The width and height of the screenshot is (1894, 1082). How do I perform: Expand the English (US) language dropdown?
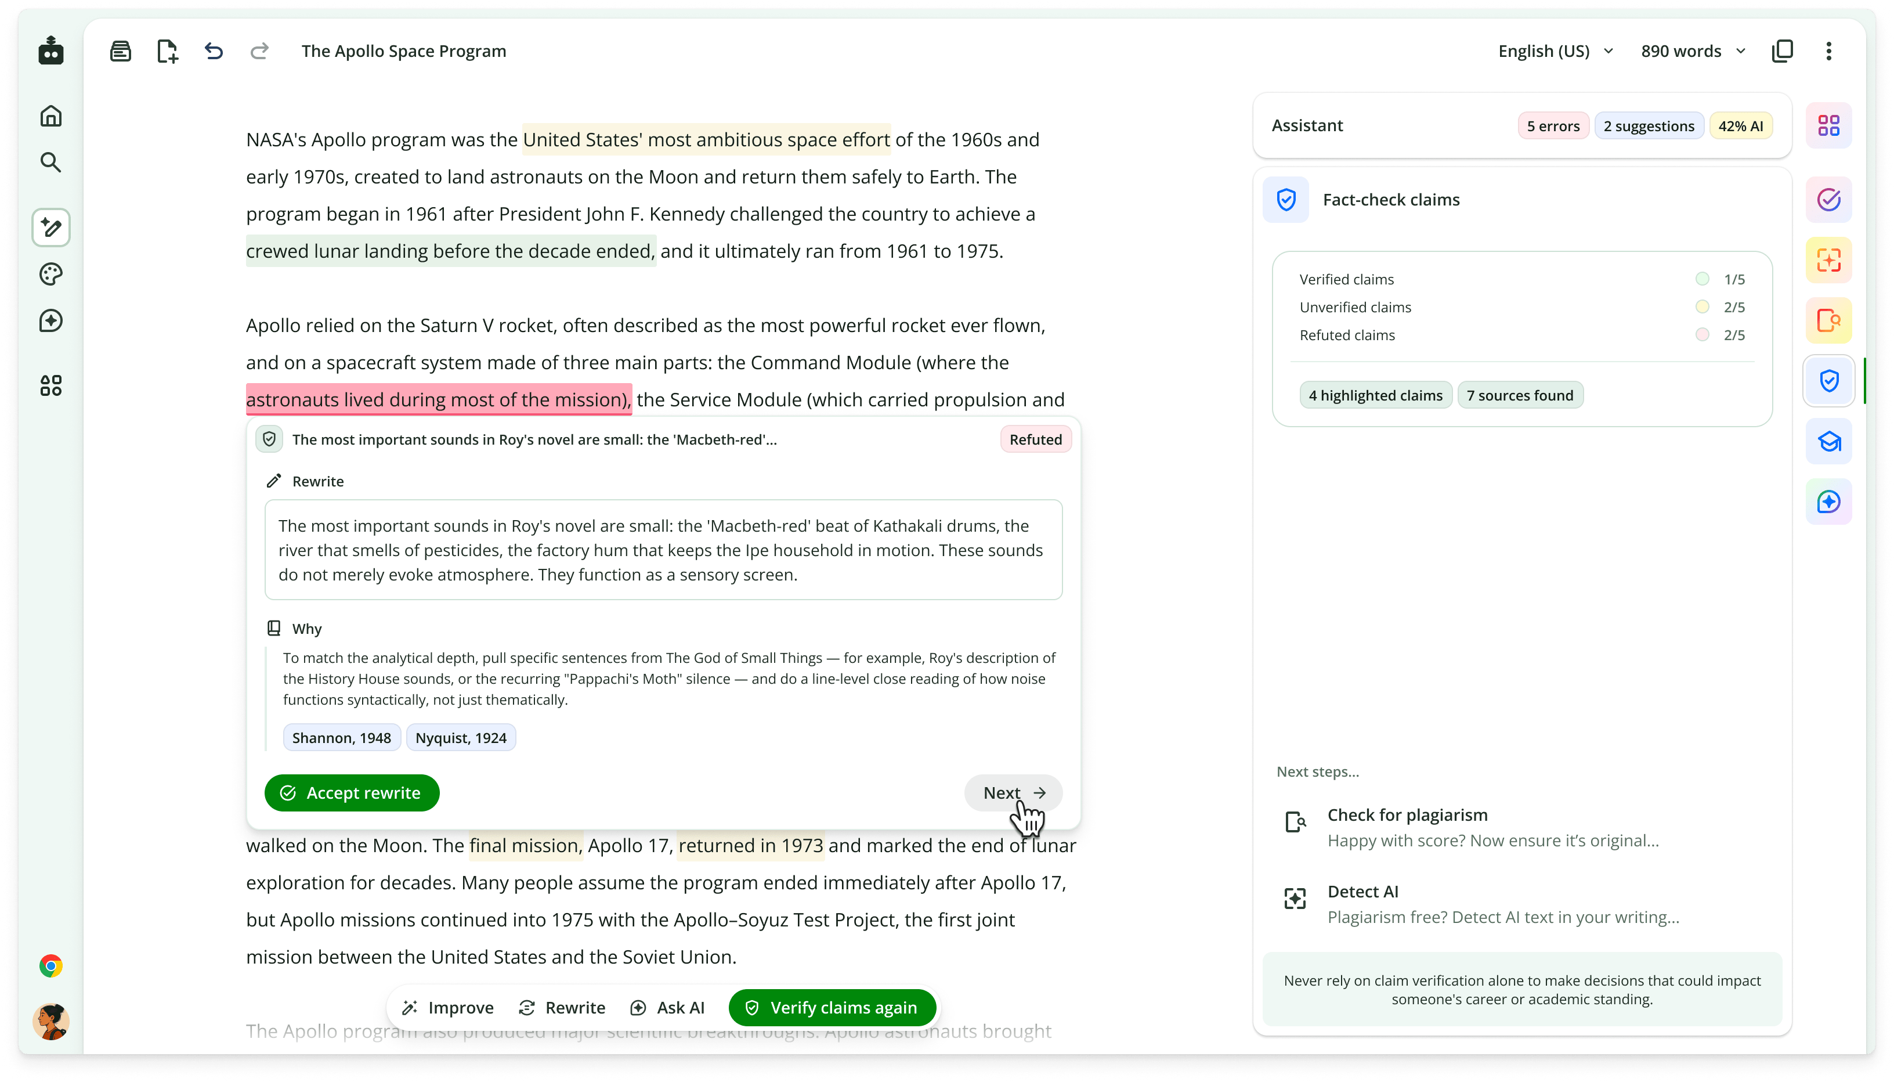(1555, 51)
